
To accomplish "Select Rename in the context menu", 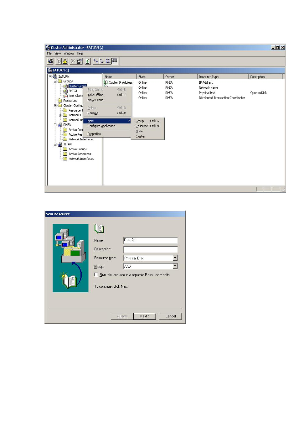I will coord(107,113).
